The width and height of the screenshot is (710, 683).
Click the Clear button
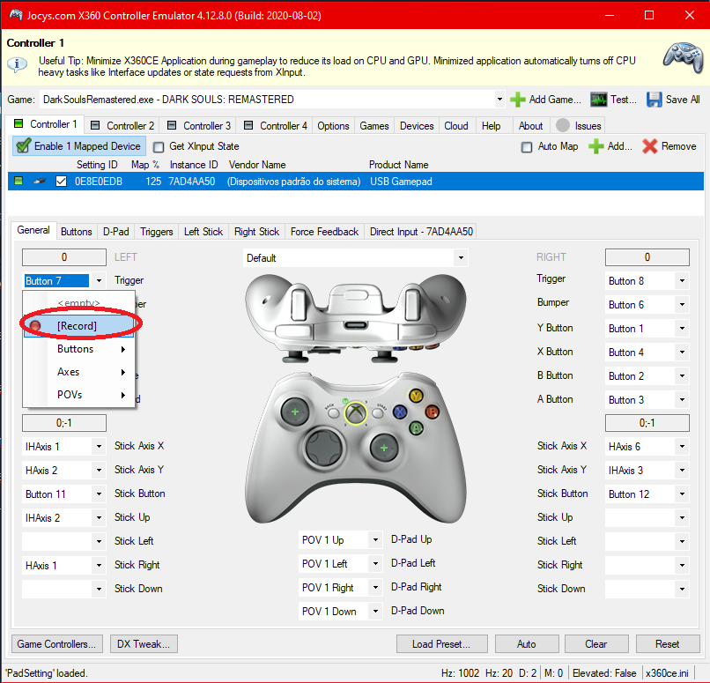596,644
